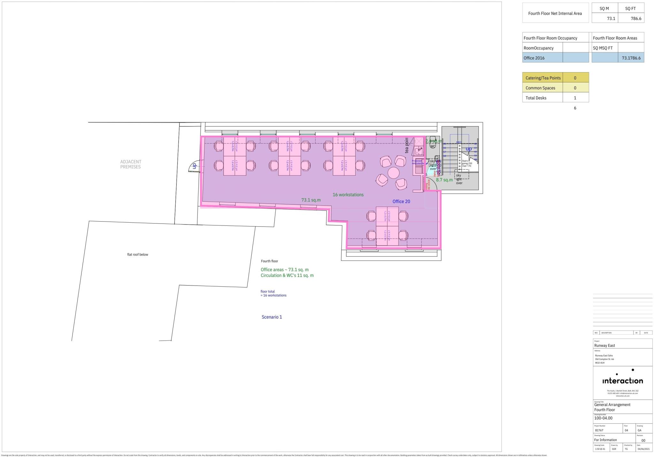Click '16 workstations' label inside the plan

point(348,194)
